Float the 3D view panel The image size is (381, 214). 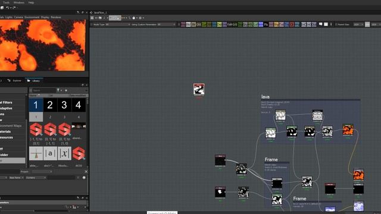point(82,12)
